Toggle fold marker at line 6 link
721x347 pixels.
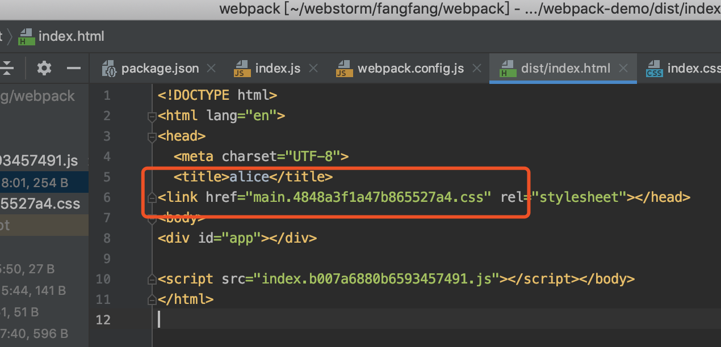[152, 198]
